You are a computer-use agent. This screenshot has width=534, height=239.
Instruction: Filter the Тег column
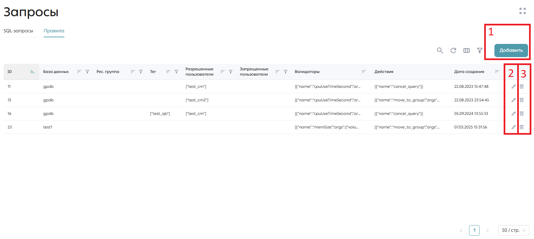pos(176,72)
